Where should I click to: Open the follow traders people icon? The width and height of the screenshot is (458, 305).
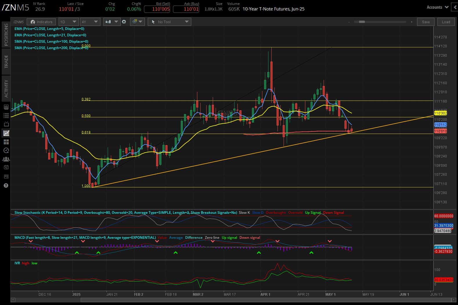point(6,159)
